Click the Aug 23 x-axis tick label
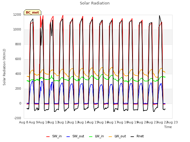The width and height of the screenshot is (190, 142). (172, 122)
